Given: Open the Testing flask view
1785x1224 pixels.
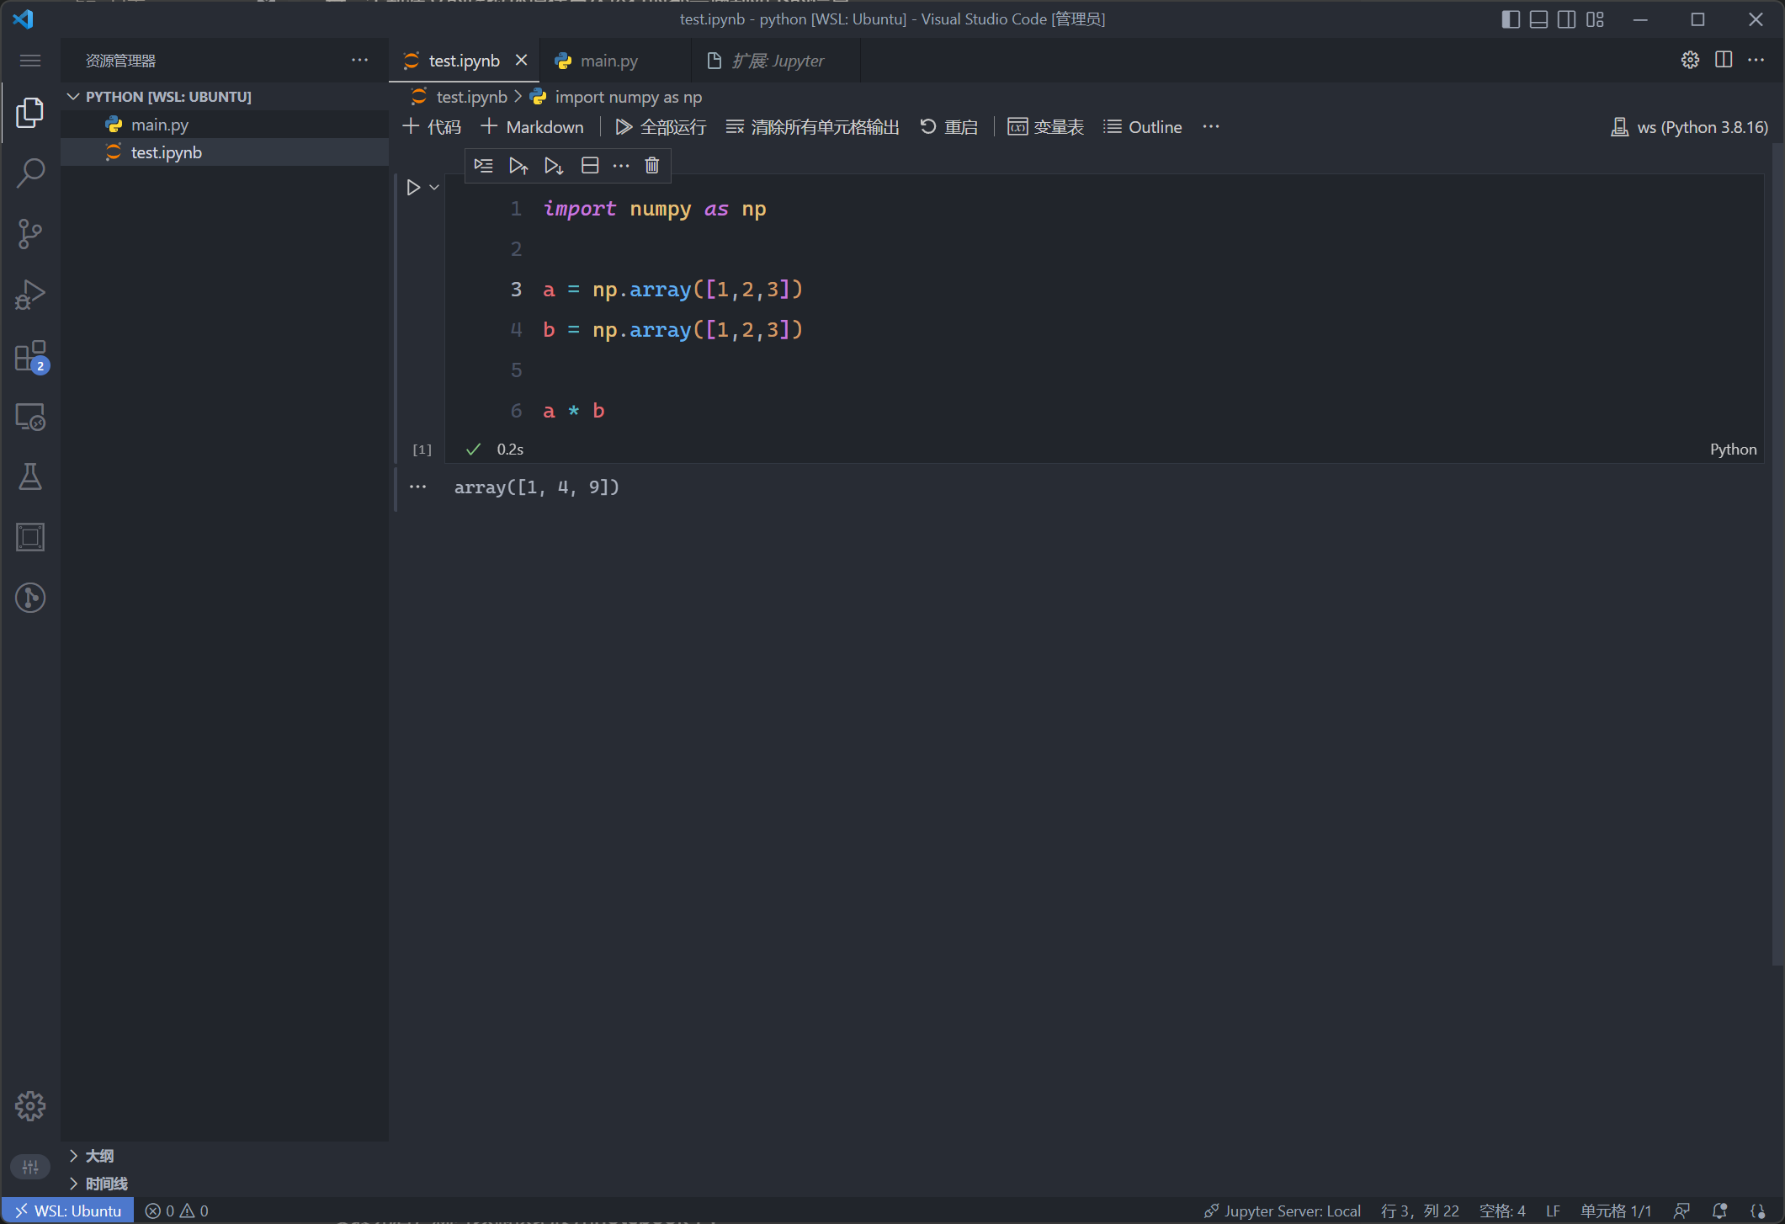Looking at the screenshot, I should (x=30, y=477).
